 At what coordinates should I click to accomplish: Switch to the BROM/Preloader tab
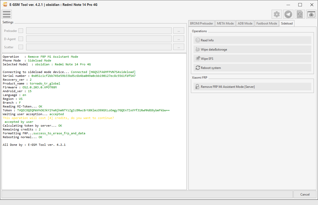point(201,23)
